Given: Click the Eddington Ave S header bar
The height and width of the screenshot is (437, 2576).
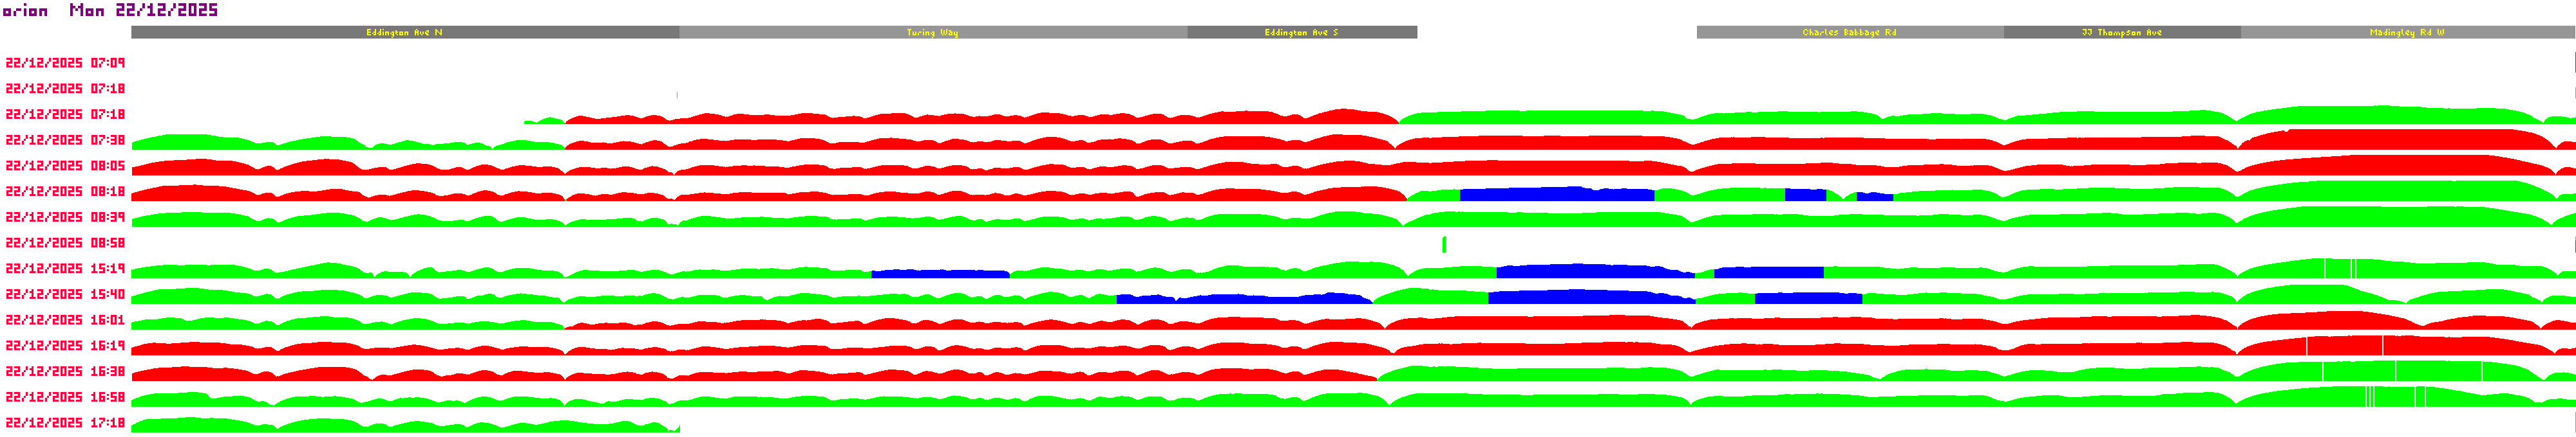Looking at the screenshot, I should (1301, 33).
